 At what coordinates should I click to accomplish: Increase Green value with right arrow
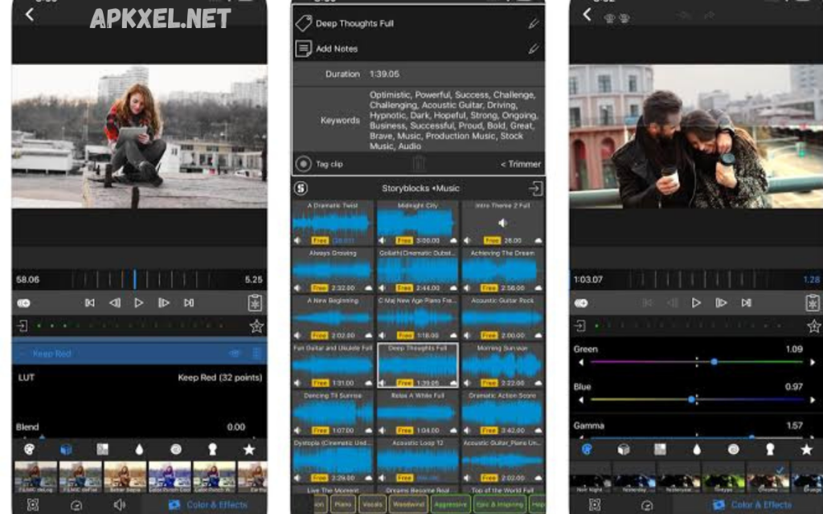pyautogui.click(x=813, y=362)
